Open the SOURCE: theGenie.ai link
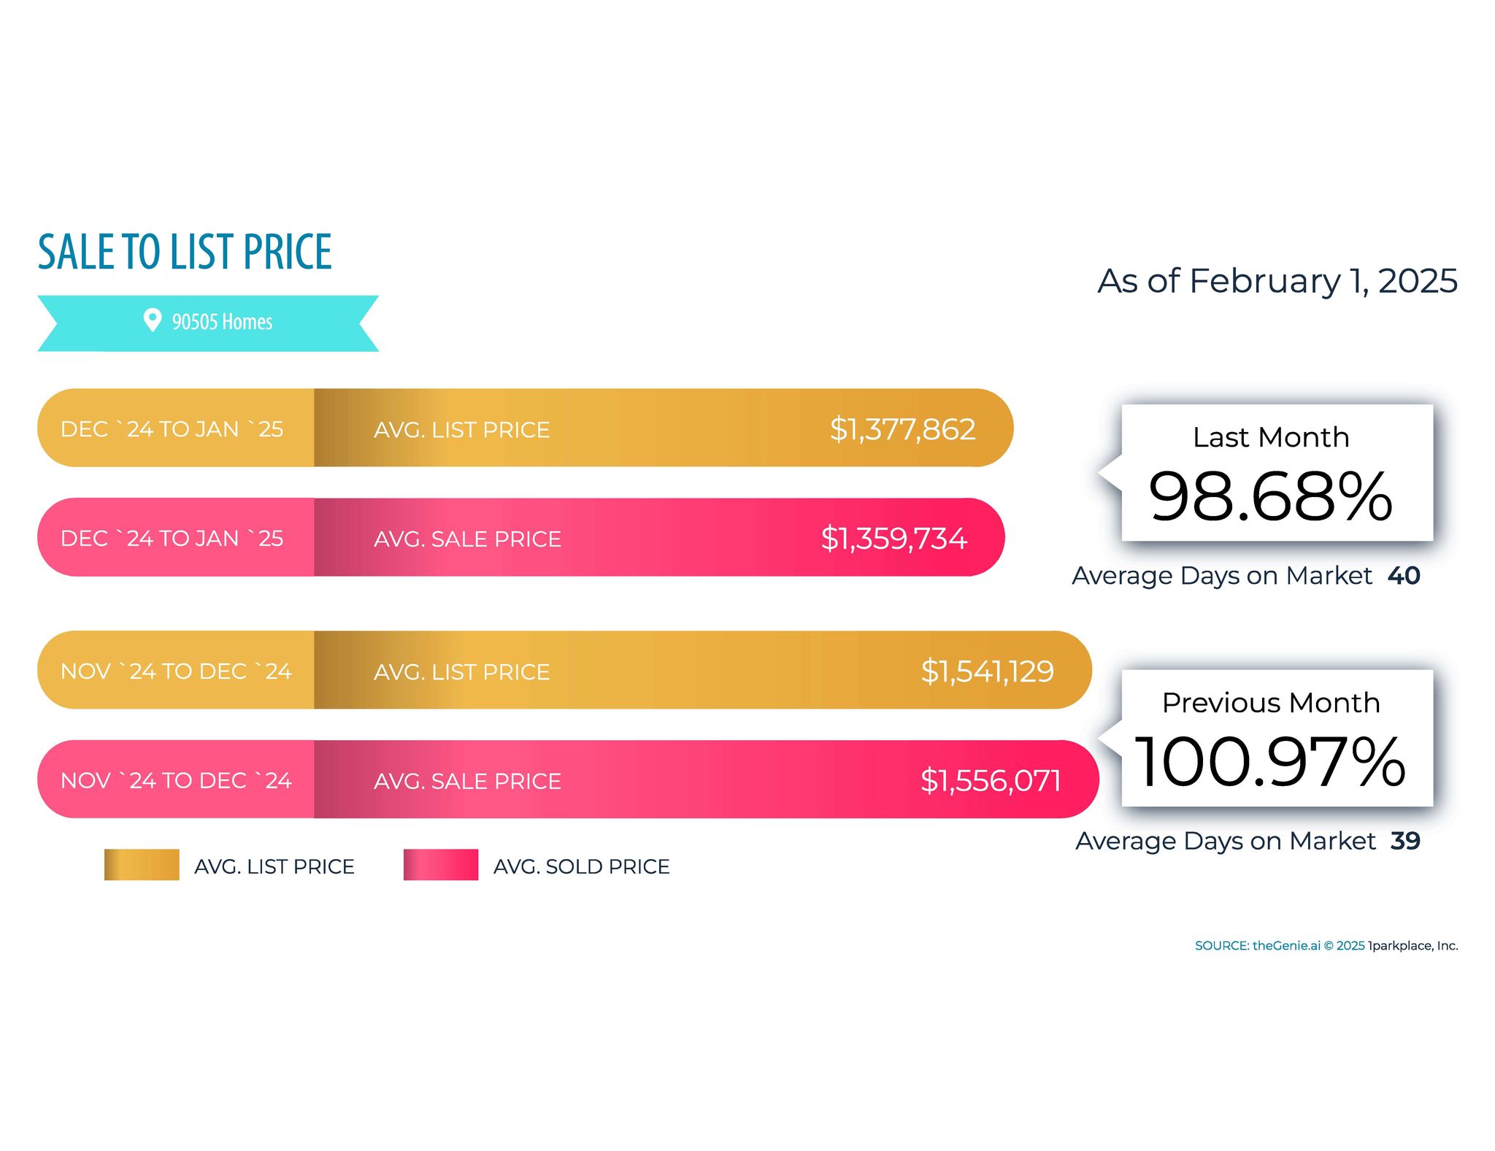 [x=1257, y=946]
